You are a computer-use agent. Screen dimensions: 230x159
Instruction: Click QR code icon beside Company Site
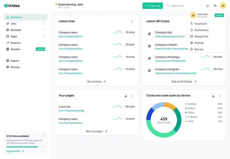coord(149,34)
